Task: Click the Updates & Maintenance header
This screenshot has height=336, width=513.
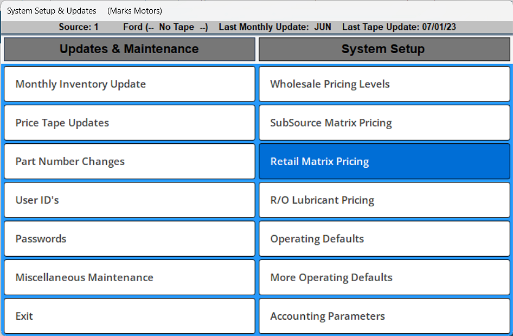Action: [129, 49]
